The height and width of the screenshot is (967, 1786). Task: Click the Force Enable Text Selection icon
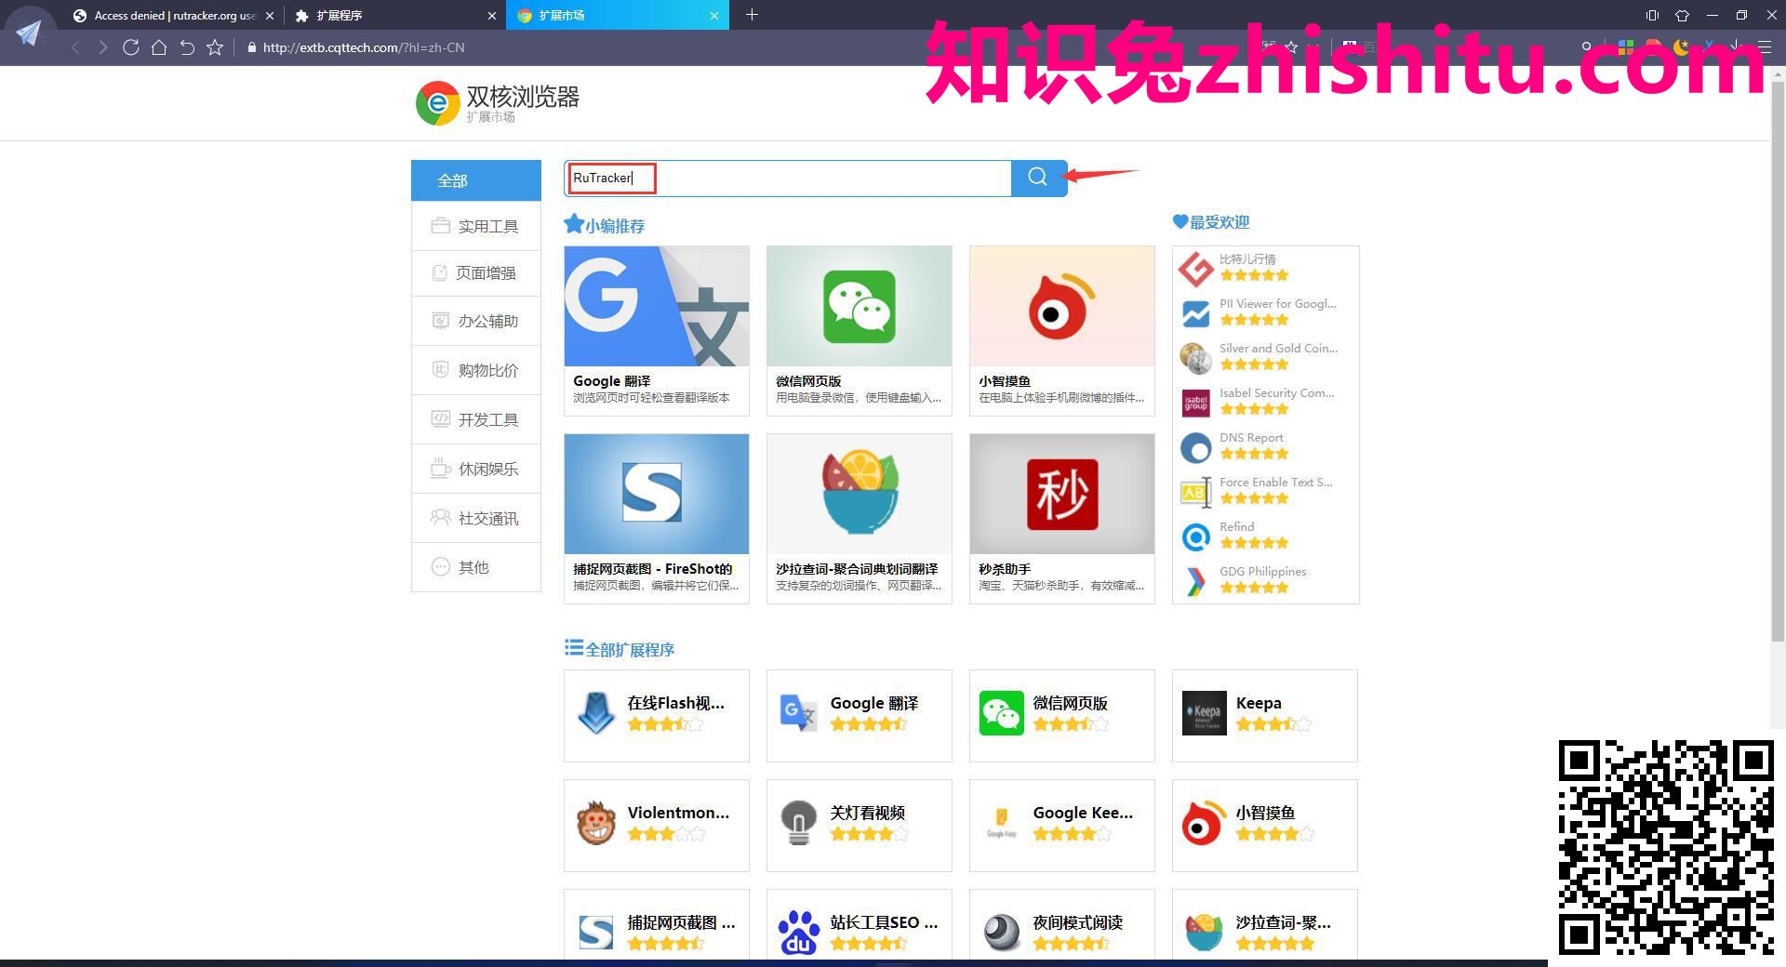coord(1195,492)
